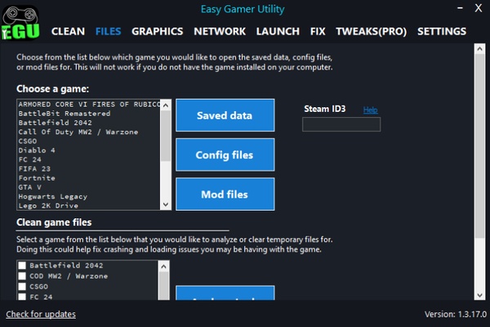Click the main page scrollbar thumb

[479, 146]
